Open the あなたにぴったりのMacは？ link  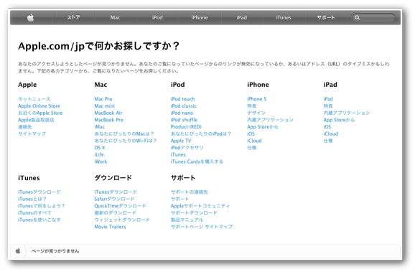[124, 133]
